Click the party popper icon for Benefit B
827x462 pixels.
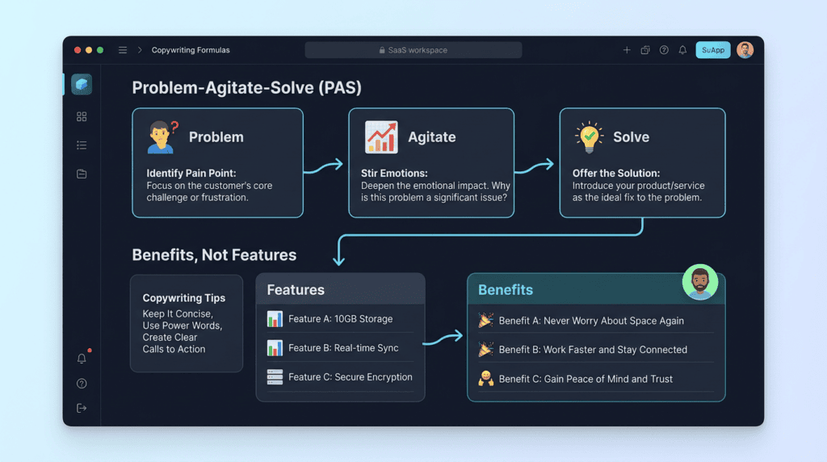[485, 349]
